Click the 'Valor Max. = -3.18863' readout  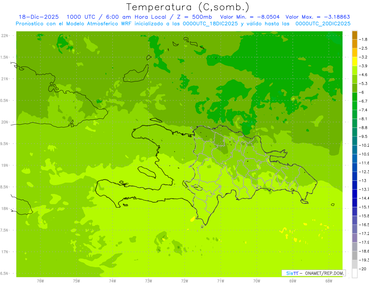(x=318, y=17)
